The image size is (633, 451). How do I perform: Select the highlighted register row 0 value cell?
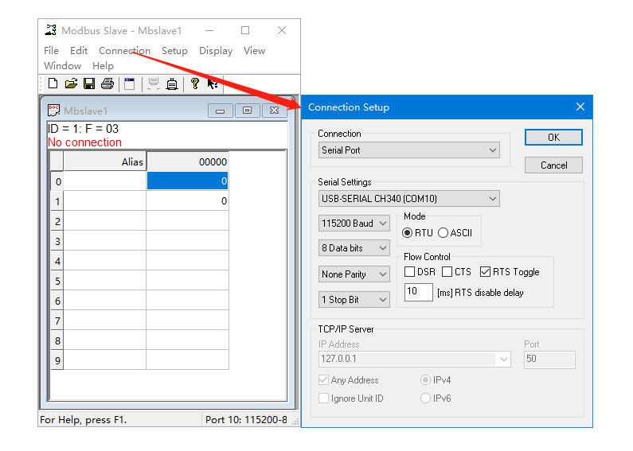(x=187, y=181)
